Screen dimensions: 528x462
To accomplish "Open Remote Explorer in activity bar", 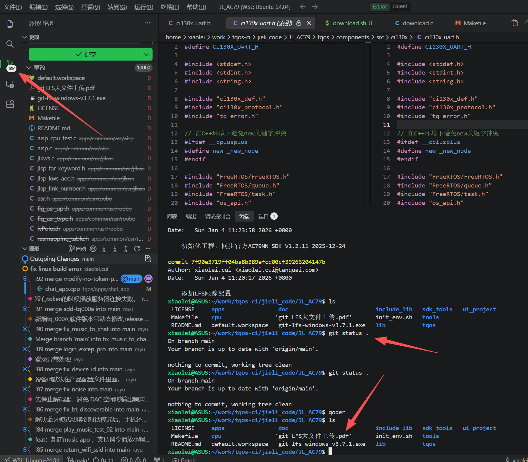I will click(x=10, y=84).
